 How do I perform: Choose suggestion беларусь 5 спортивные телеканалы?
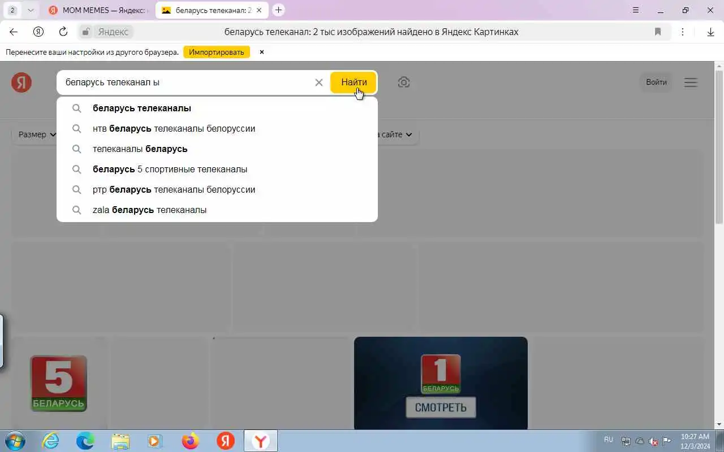pyautogui.click(x=217, y=169)
